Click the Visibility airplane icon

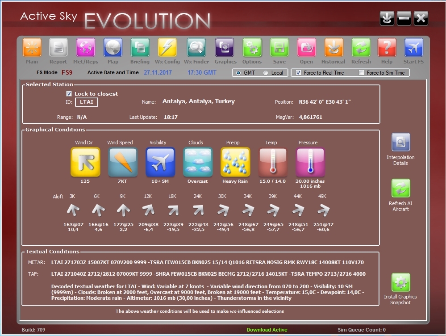pos(160,162)
